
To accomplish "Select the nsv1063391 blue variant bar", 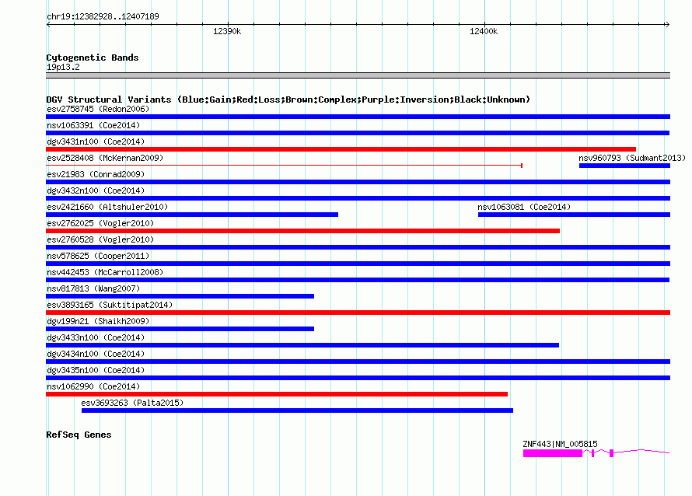I will 358,133.
